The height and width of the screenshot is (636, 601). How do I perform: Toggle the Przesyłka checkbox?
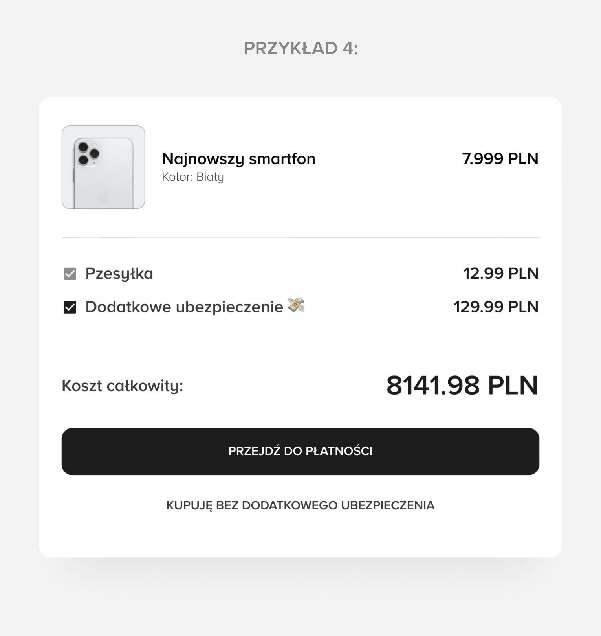coord(70,274)
